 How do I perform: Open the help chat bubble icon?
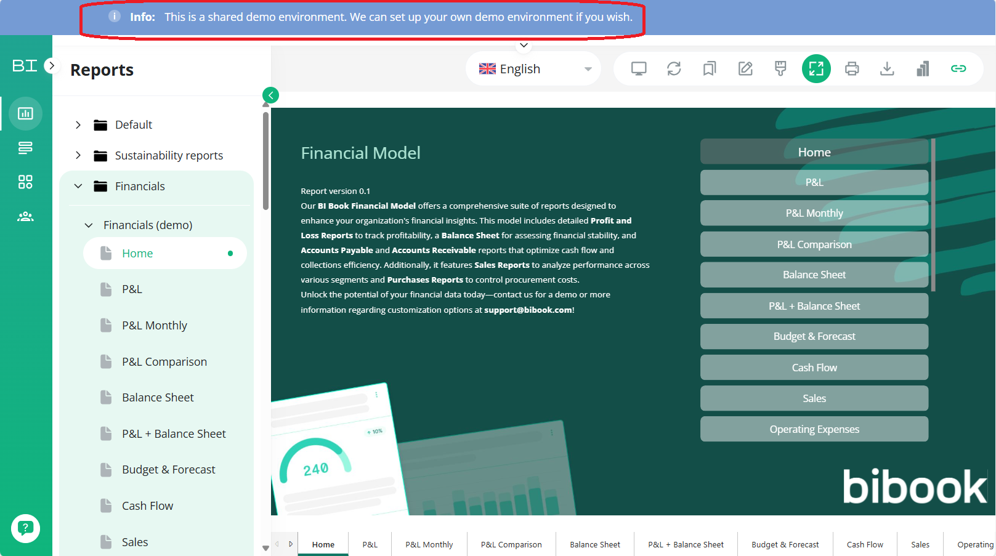point(25,528)
